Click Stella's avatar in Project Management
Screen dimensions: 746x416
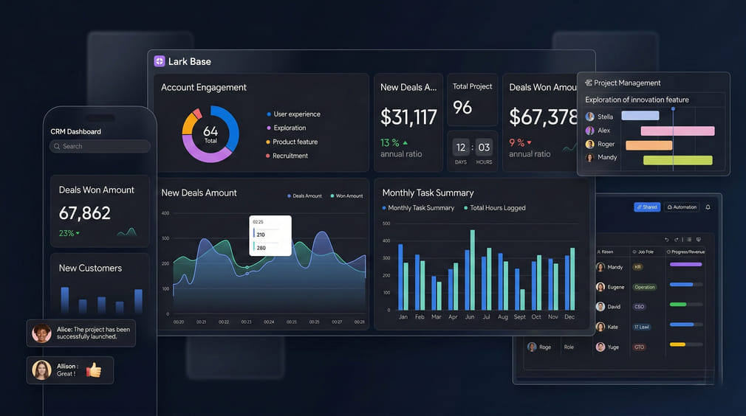click(589, 117)
